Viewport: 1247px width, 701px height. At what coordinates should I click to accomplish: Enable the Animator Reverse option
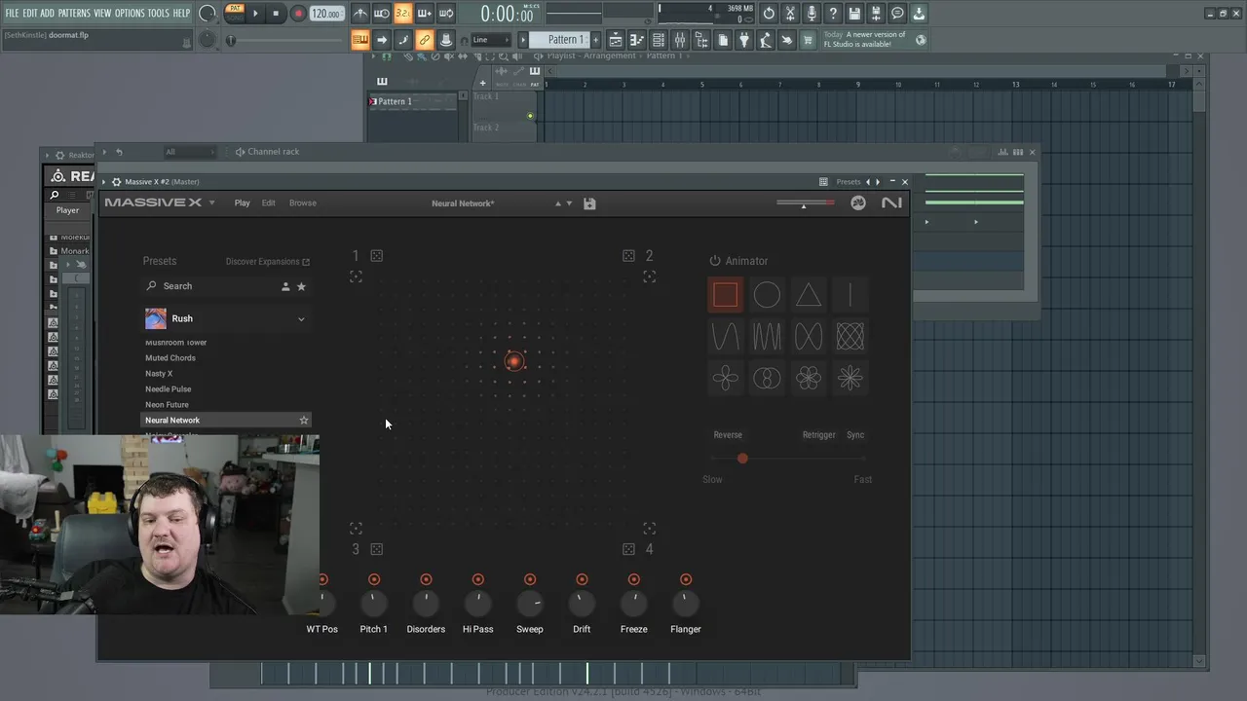pos(728,435)
